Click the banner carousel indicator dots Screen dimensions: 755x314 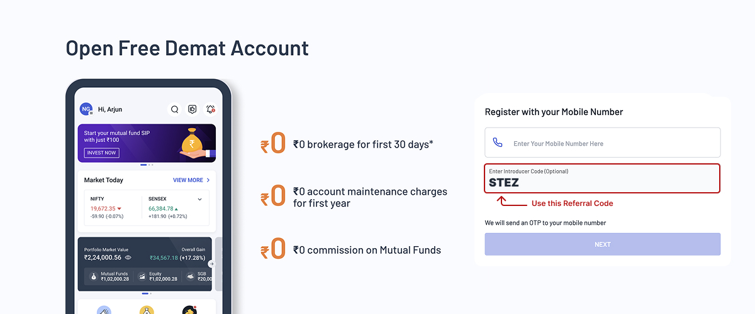coord(147,165)
